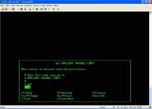This screenshot has height=109, width=152.
Task: Click the vertical scrollbar thumb
Action: (x=151, y=95)
